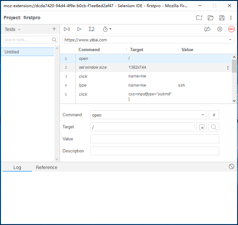Click the step over command icon
This screenshot has width=238, height=225.
[x=91, y=29]
